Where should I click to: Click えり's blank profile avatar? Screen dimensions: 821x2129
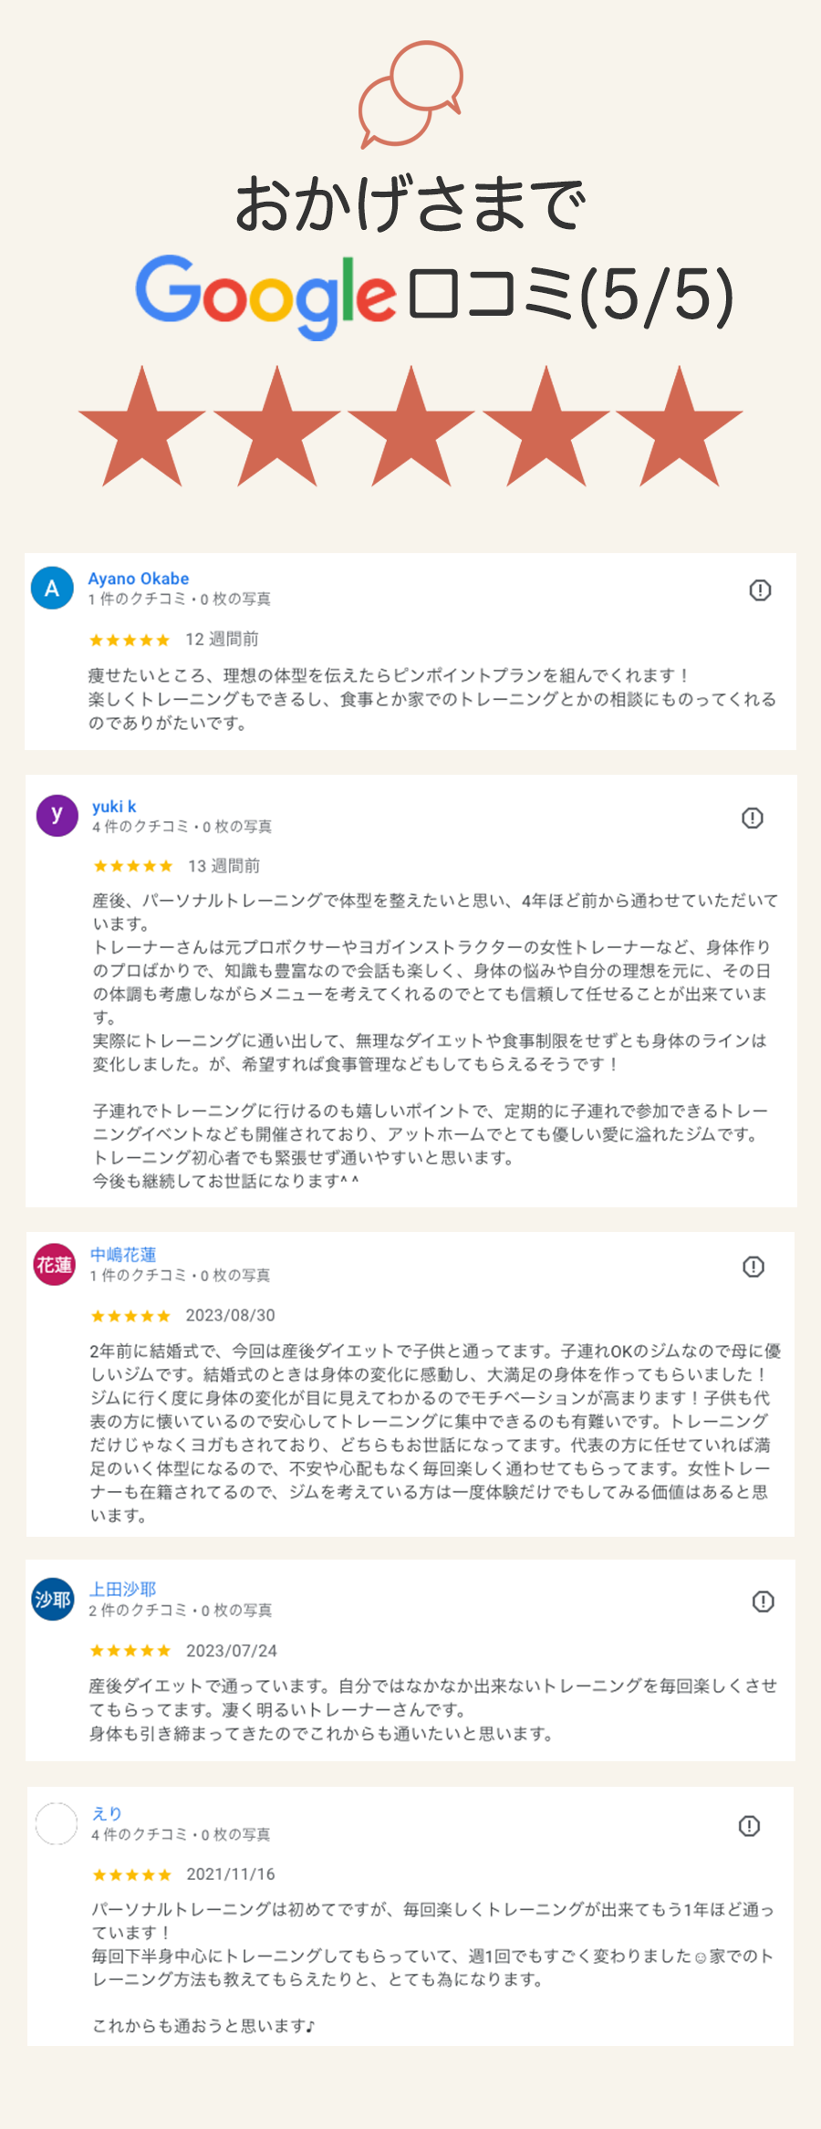click(56, 1824)
